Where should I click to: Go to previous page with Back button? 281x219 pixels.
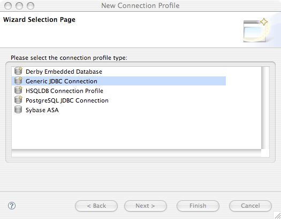96,206
